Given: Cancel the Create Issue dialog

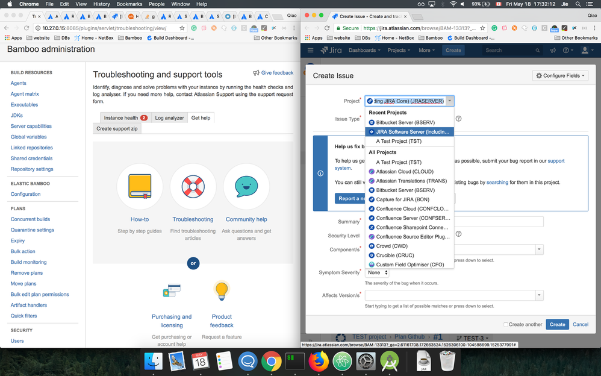Looking at the screenshot, I should (x=581, y=325).
